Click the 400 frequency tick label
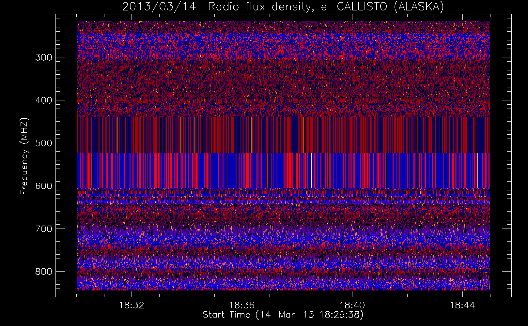 [44, 100]
